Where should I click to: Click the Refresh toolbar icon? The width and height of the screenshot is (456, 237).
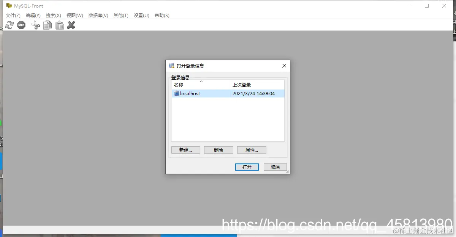click(x=9, y=25)
